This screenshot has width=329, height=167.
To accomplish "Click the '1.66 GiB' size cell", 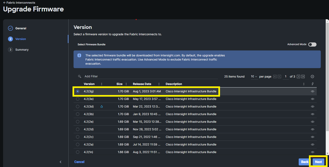I will click(123, 152).
